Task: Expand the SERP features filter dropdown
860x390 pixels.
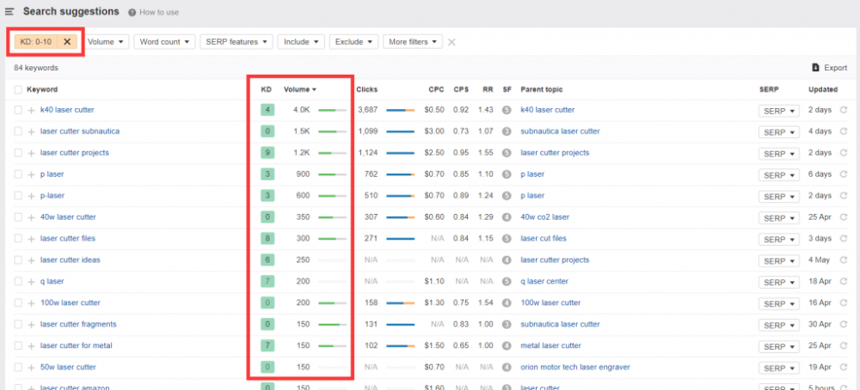Action: click(x=236, y=41)
